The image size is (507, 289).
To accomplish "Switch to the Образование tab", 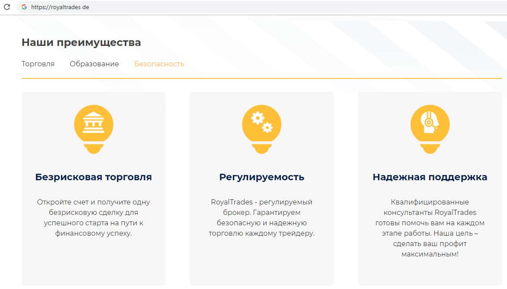I will 94,64.
